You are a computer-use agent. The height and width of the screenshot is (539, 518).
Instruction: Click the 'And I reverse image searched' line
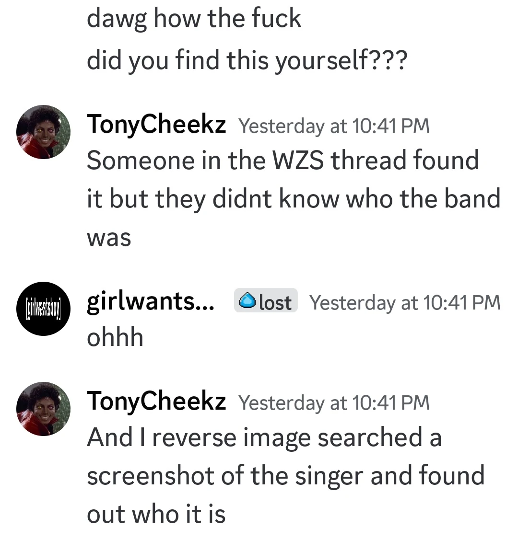coord(264,437)
